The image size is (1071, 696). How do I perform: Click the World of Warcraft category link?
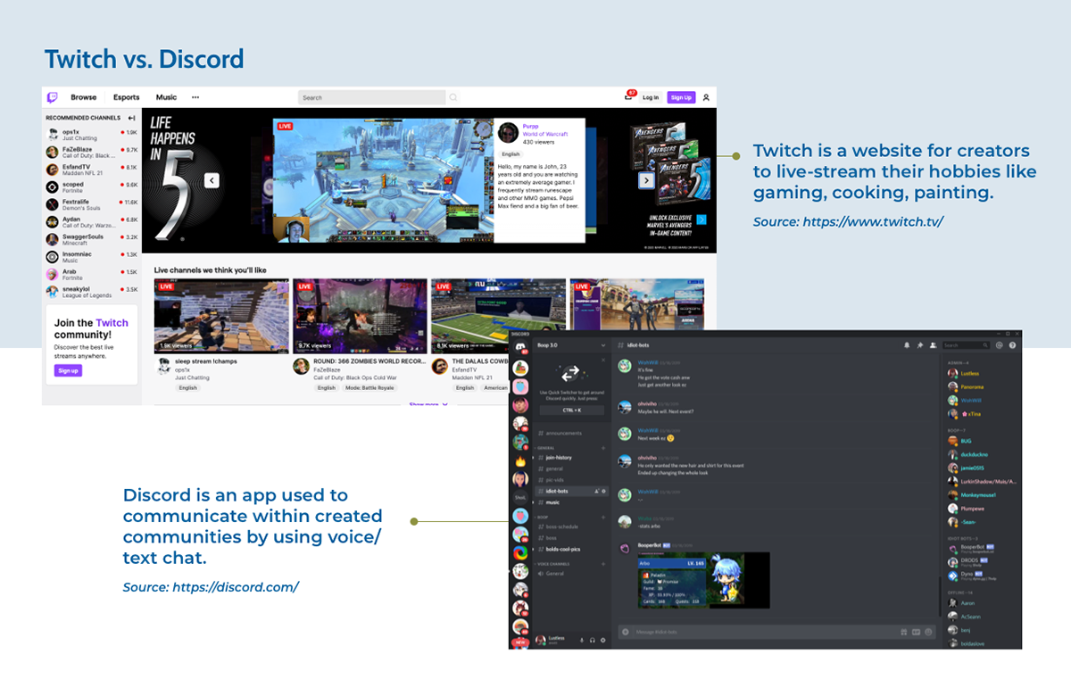[547, 134]
